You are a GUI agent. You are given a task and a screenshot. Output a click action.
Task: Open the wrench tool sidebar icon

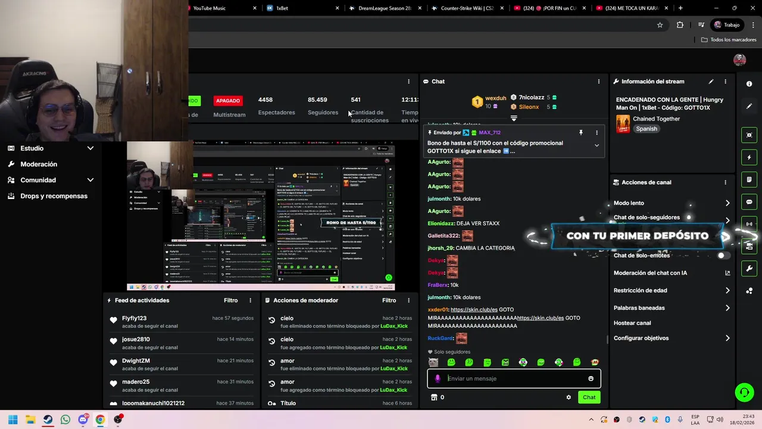(749, 269)
